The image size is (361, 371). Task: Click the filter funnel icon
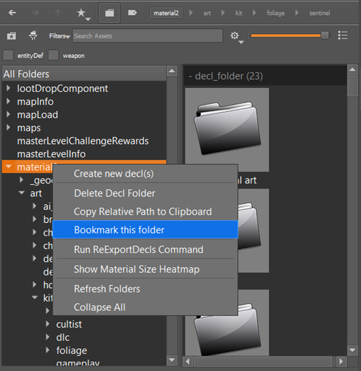[33, 36]
